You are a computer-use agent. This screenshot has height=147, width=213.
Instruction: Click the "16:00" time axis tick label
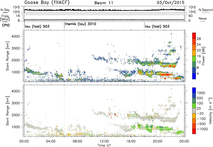point(131,141)
